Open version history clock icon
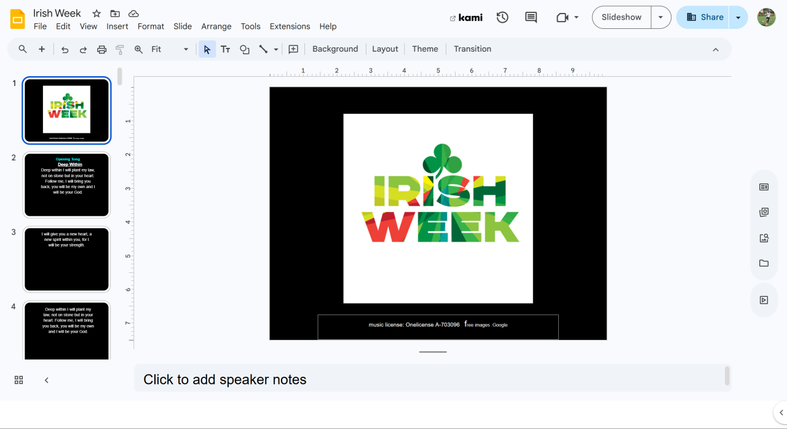787x429 pixels. [502, 17]
